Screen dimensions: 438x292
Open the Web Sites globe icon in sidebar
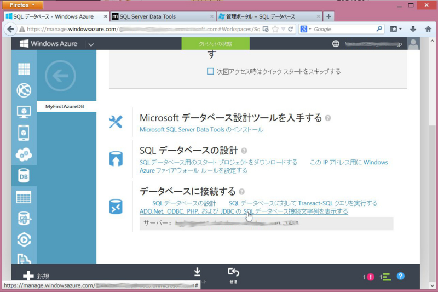(24, 90)
